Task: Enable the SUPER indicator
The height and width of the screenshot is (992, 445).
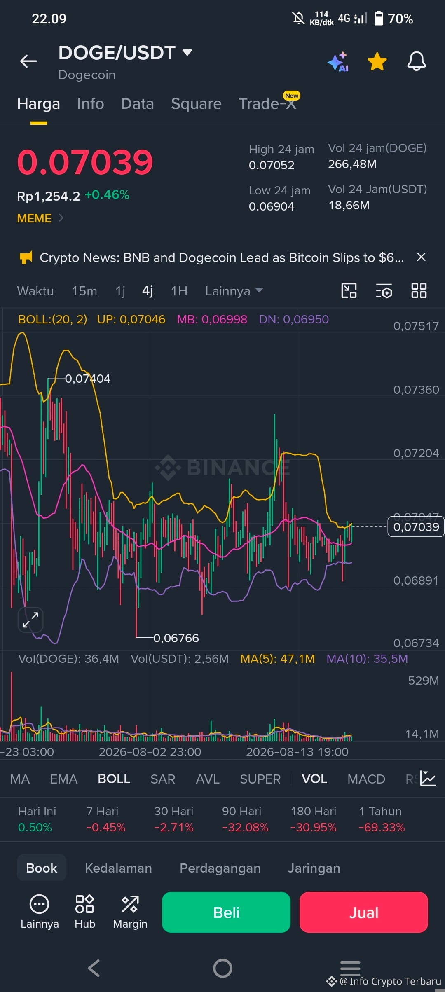Action: (260, 779)
